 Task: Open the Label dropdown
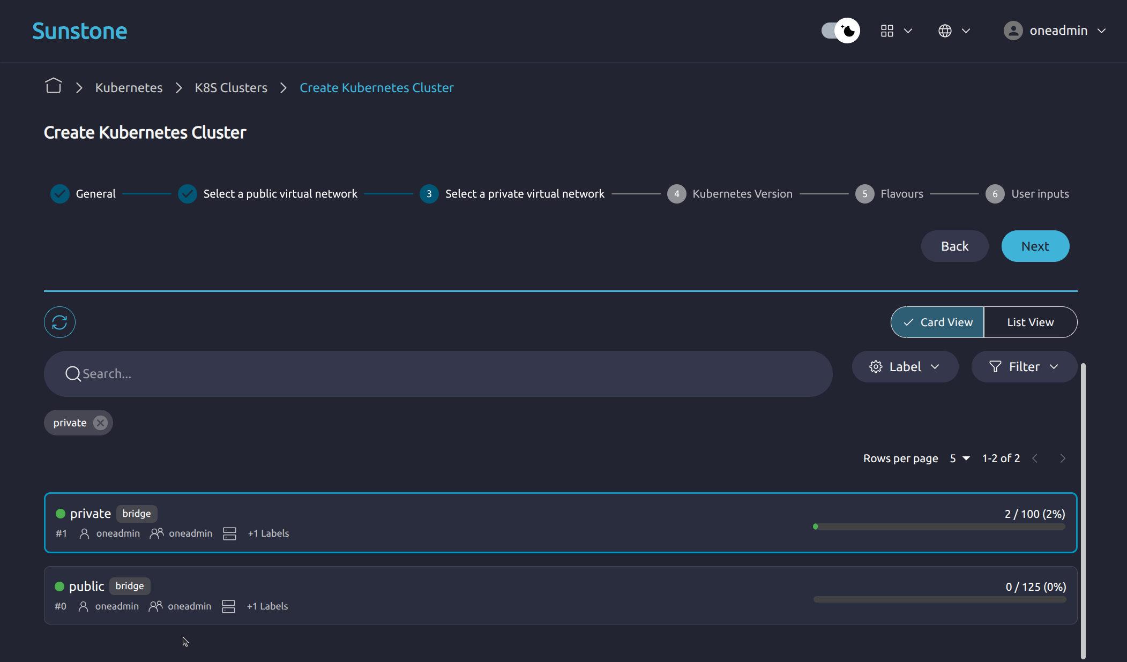tap(905, 366)
